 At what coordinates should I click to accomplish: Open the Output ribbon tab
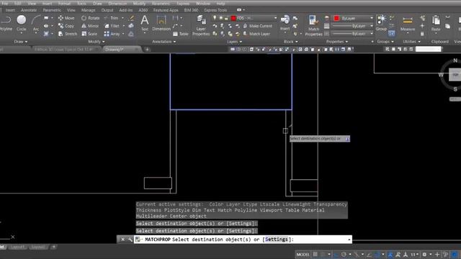pyautogui.click(x=107, y=10)
